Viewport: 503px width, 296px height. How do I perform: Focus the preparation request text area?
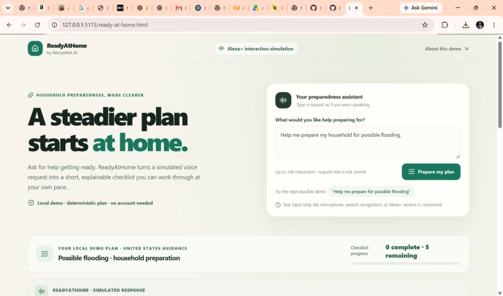tap(368, 142)
